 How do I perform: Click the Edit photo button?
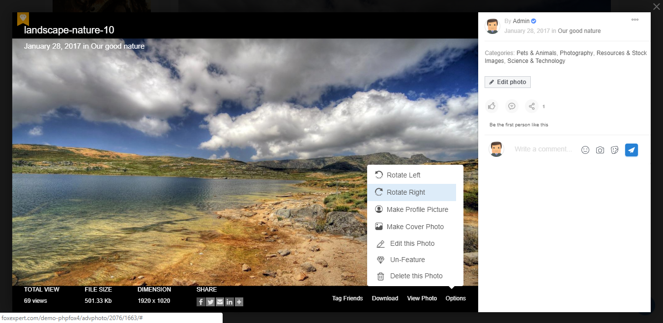tap(508, 82)
